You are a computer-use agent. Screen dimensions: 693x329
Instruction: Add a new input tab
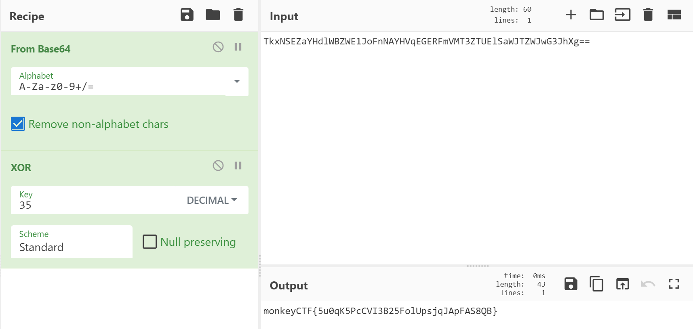click(x=571, y=15)
